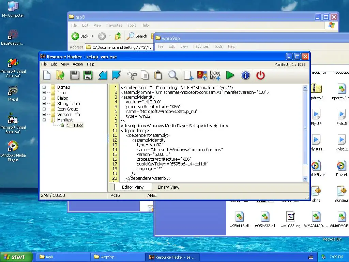The height and width of the screenshot is (262, 349).
Task: Select the npdrmv2 zip folder in wmp9xp
Action: [317, 91]
